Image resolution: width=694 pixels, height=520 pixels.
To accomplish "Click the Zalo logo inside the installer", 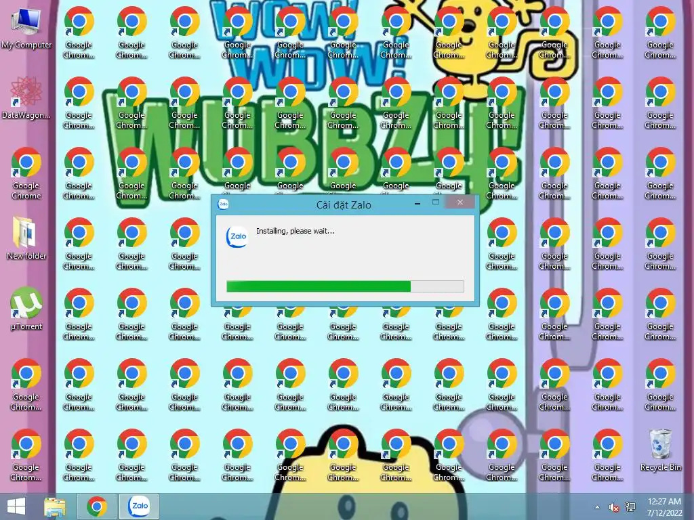I will pyautogui.click(x=237, y=237).
